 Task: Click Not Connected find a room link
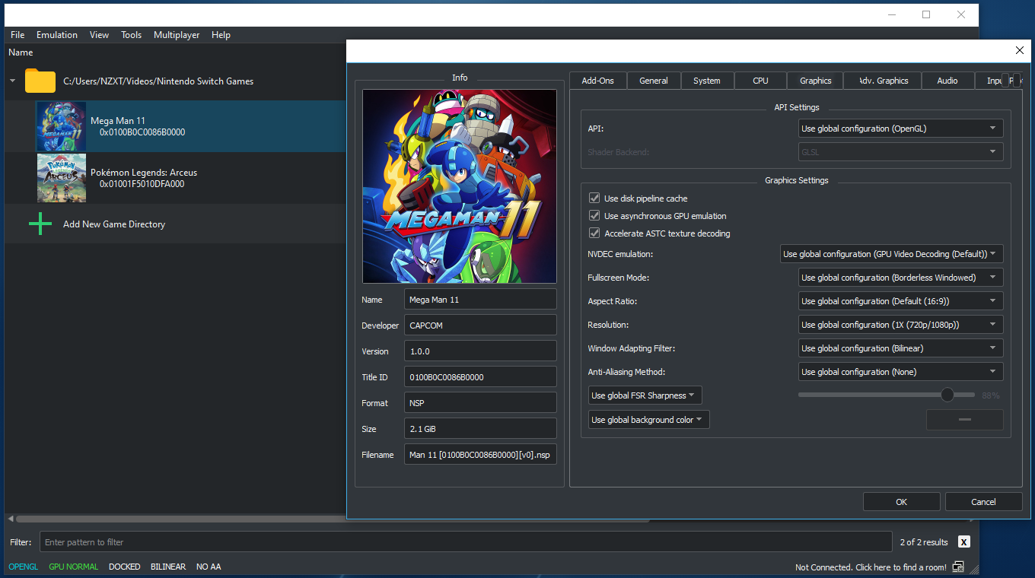pyautogui.click(x=871, y=567)
